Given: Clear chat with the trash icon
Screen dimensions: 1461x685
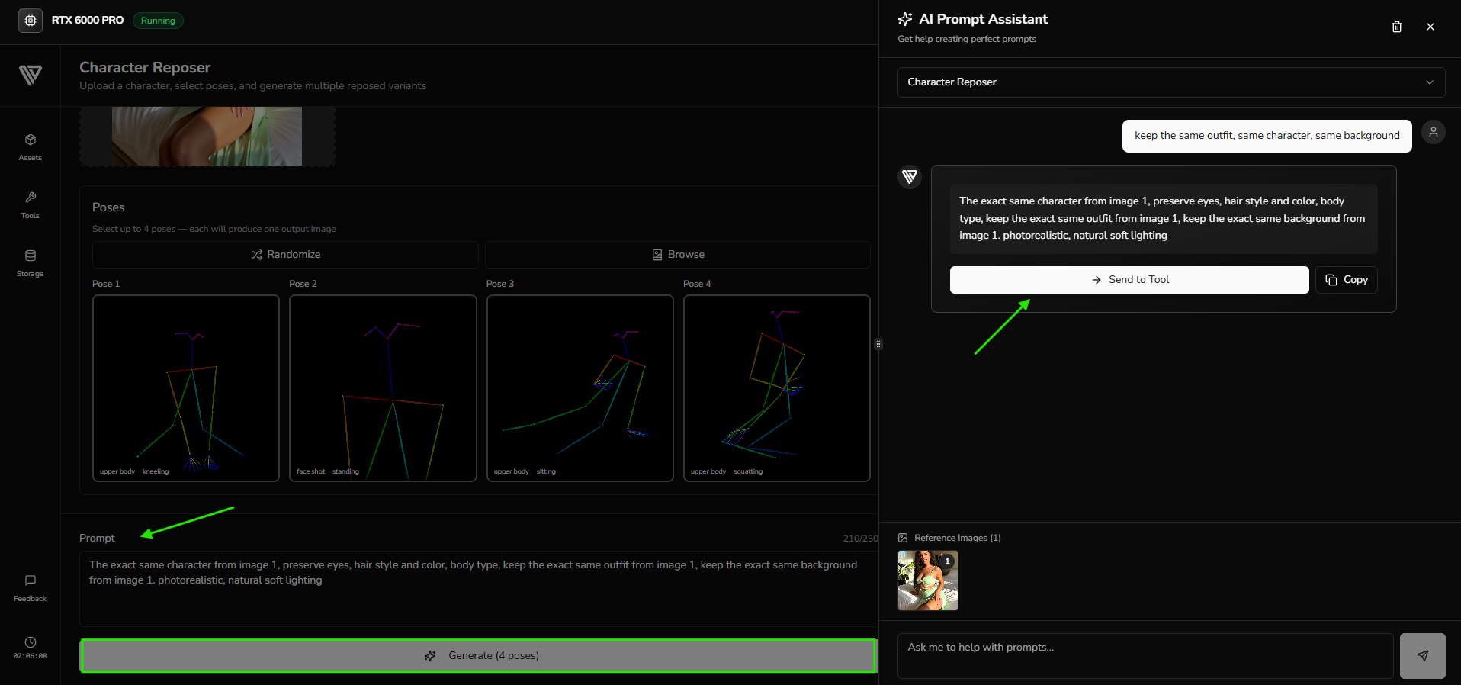Looking at the screenshot, I should [x=1396, y=27].
